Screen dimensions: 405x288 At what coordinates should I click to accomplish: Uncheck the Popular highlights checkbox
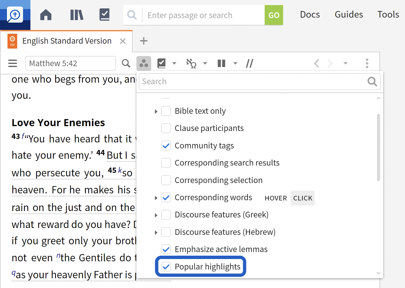[x=166, y=267]
